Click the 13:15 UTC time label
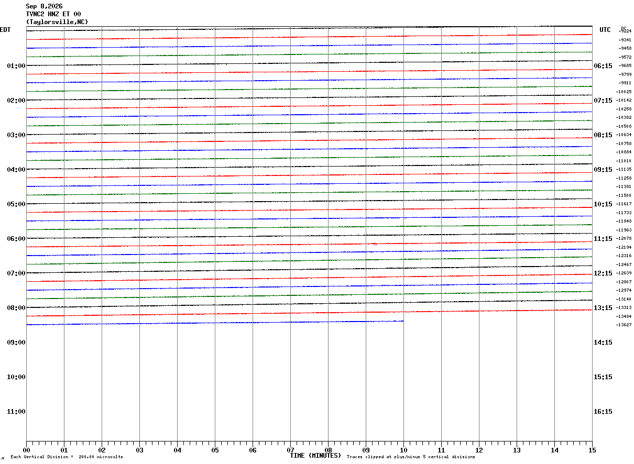634x464 pixels. coord(603,308)
